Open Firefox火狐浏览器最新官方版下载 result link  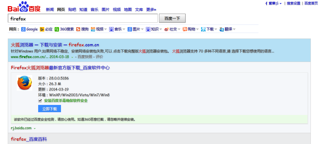(x=60, y=68)
